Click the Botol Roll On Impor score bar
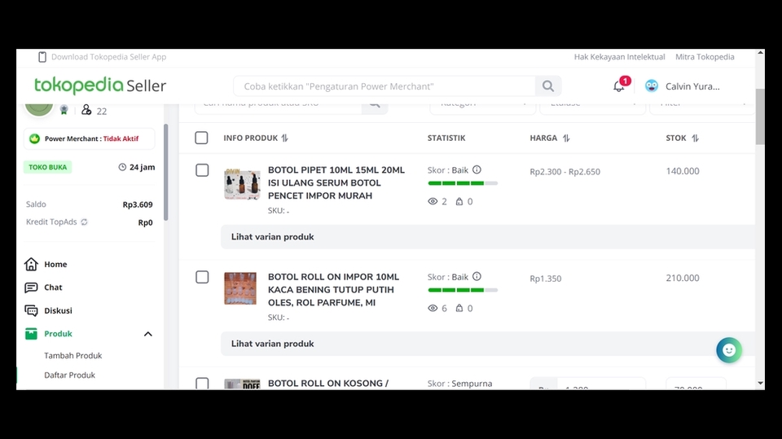The image size is (782, 439). (463, 290)
